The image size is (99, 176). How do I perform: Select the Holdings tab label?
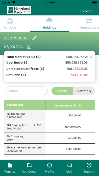[x=49, y=28]
